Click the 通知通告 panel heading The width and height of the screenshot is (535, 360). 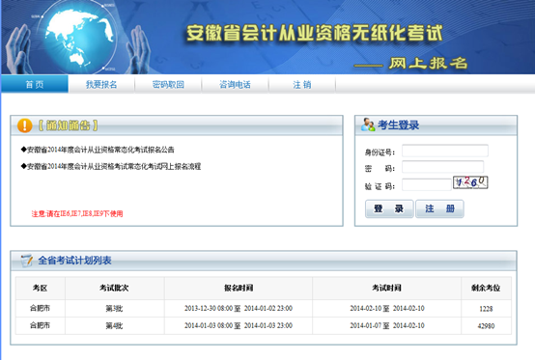tap(69, 125)
